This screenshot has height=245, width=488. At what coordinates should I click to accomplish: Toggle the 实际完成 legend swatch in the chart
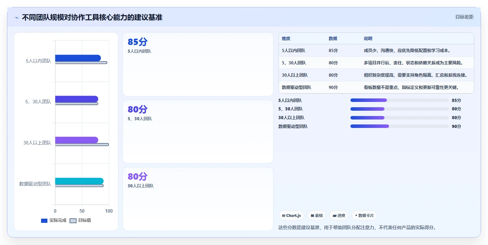(44, 221)
